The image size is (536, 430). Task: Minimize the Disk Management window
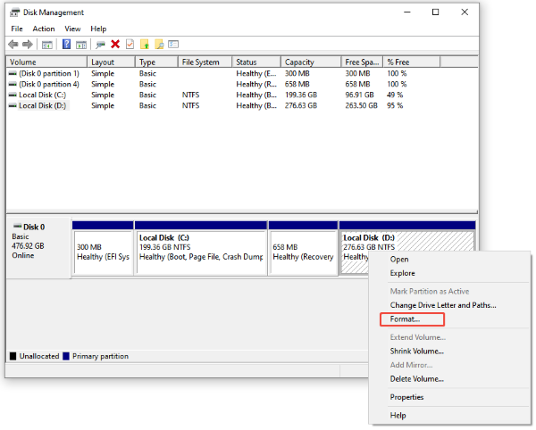pos(407,12)
